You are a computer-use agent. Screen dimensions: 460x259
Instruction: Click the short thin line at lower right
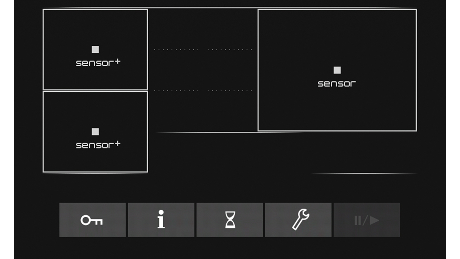364,174
